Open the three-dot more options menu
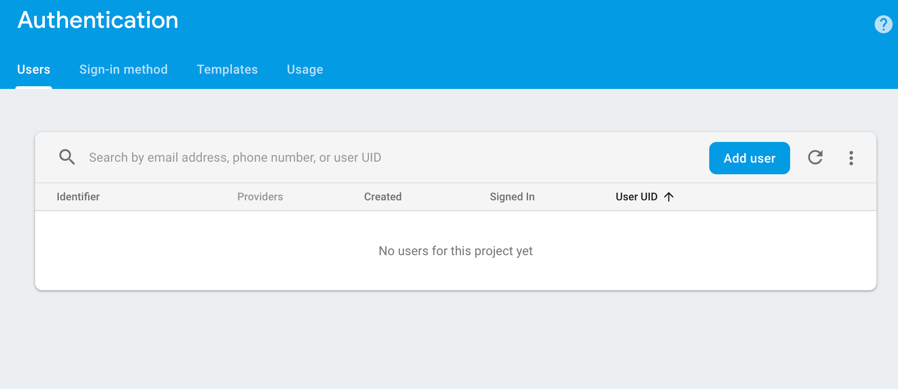The width and height of the screenshot is (898, 389). (851, 158)
